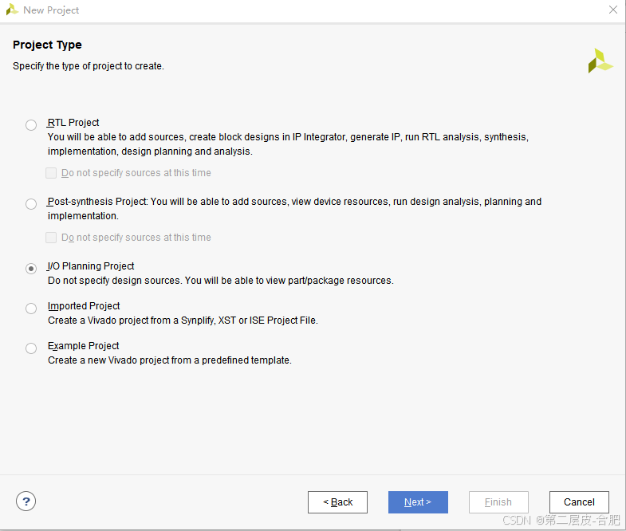This screenshot has height=531, width=626.
Task: Click 'Create a Vivado project from a Synplify' description
Action: point(183,321)
